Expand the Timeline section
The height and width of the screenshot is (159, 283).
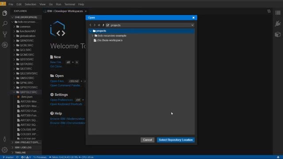[27, 152]
